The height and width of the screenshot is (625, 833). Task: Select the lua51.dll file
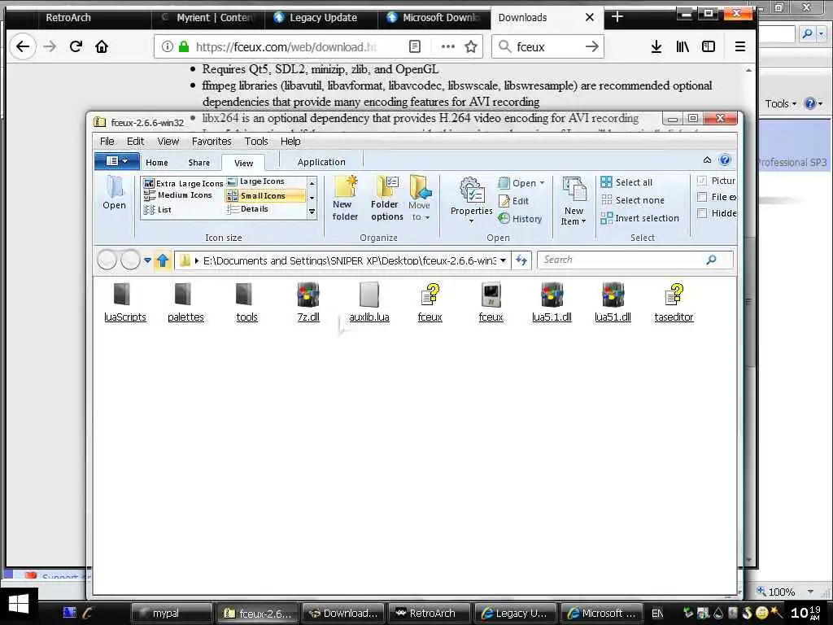[x=613, y=303]
